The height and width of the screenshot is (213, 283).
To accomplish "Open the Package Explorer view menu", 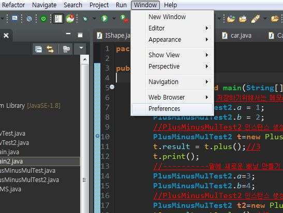I will coord(81,48).
